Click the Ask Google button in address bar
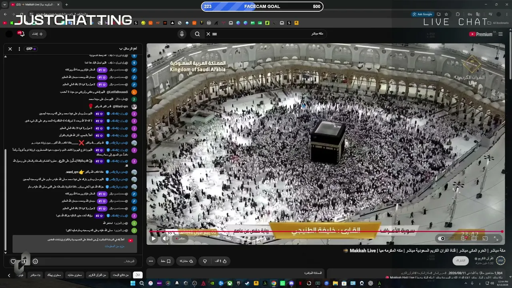512x288 pixels. coord(422,14)
